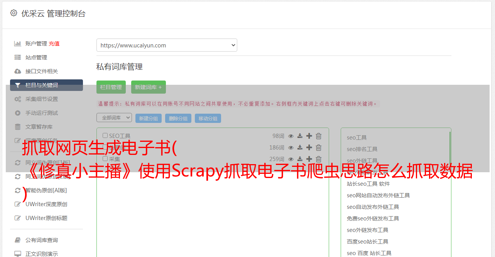Image resolution: width=495 pixels, height=257 pixels.
Task: Click keyword 'seo 百度 站长工具'
Action: pyautogui.click(x=369, y=253)
